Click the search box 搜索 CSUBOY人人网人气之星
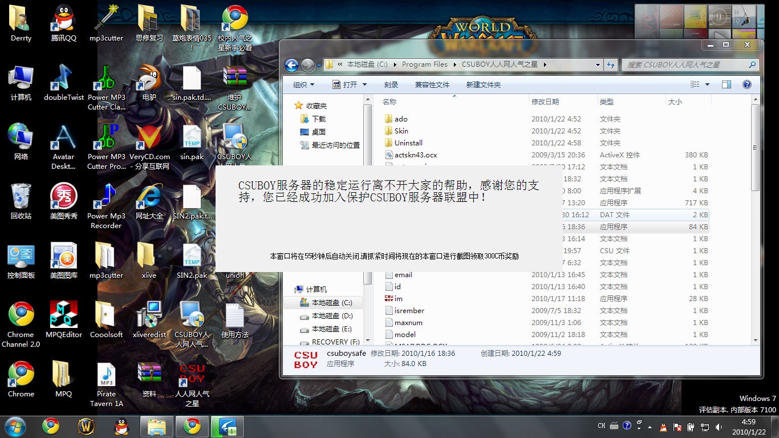779x438 pixels. tap(690, 64)
